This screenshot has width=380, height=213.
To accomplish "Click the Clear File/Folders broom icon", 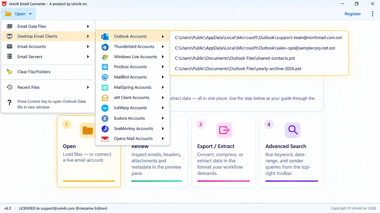I will click(x=9, y=72).
